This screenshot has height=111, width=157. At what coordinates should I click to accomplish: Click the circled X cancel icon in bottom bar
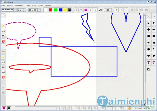pyautogui.click(x=63, y=108)
